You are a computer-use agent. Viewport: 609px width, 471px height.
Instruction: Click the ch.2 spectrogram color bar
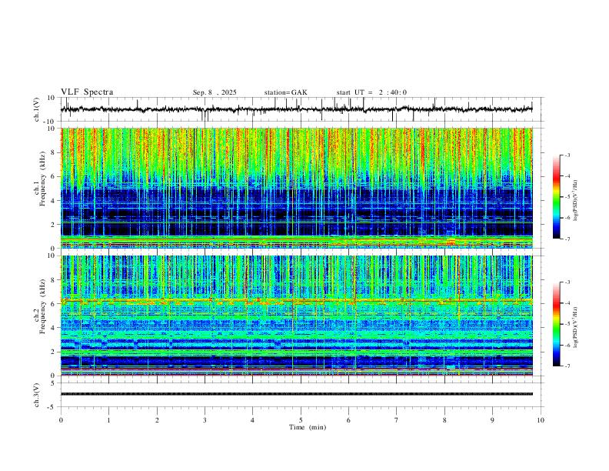click(557, 324)
